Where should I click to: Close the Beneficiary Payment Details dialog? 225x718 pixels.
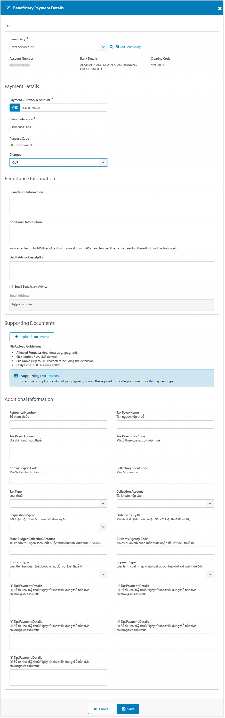(219, 8)
